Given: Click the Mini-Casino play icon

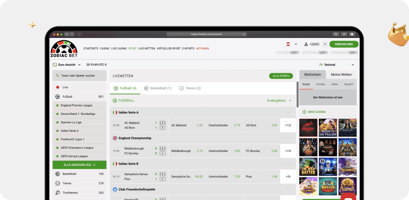Looking at the screenshot, I should tap(304, 112).
